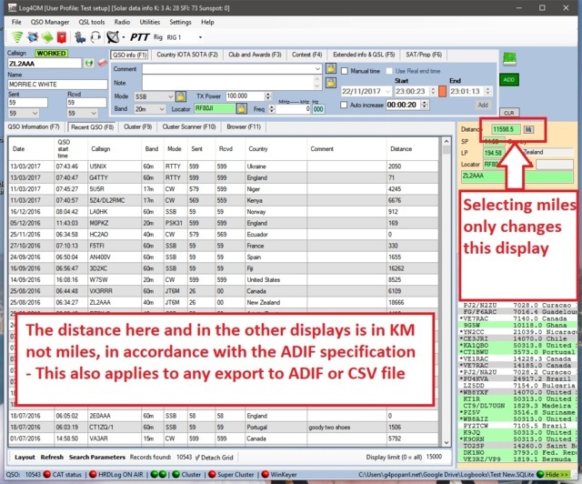The width and height of the screenshot is (582, 484).
Task: Open the Browser (F11) tab
Action: (244, 126)
